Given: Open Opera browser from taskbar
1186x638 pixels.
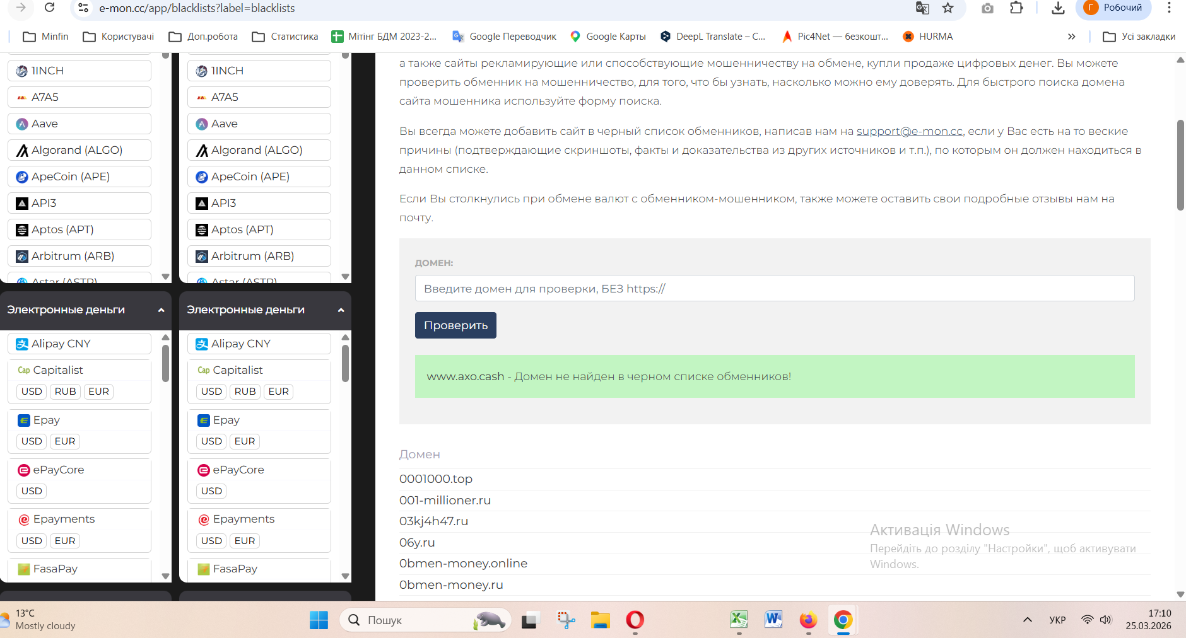Looking at the screenshot, I should (x=635, y=620).
